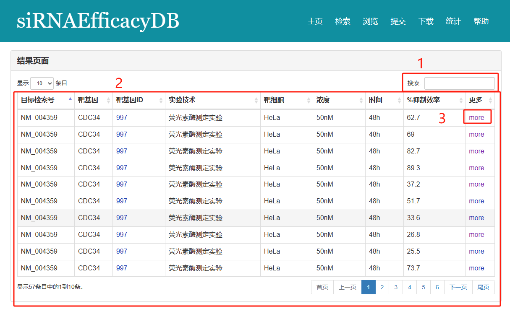Click NM_004359 in the 82.7 row

tap(39, 151)
